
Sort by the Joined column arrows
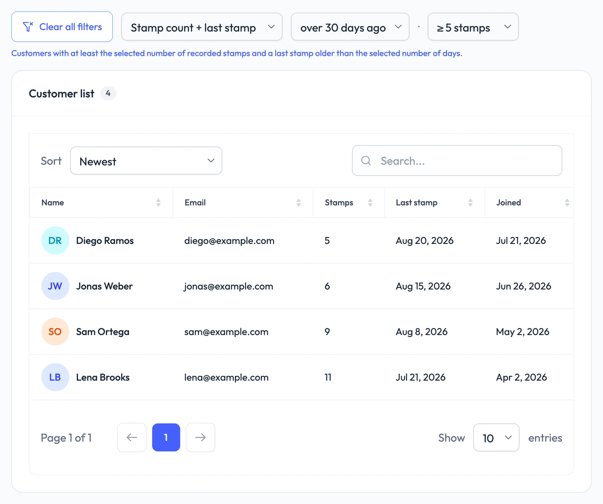567,203
